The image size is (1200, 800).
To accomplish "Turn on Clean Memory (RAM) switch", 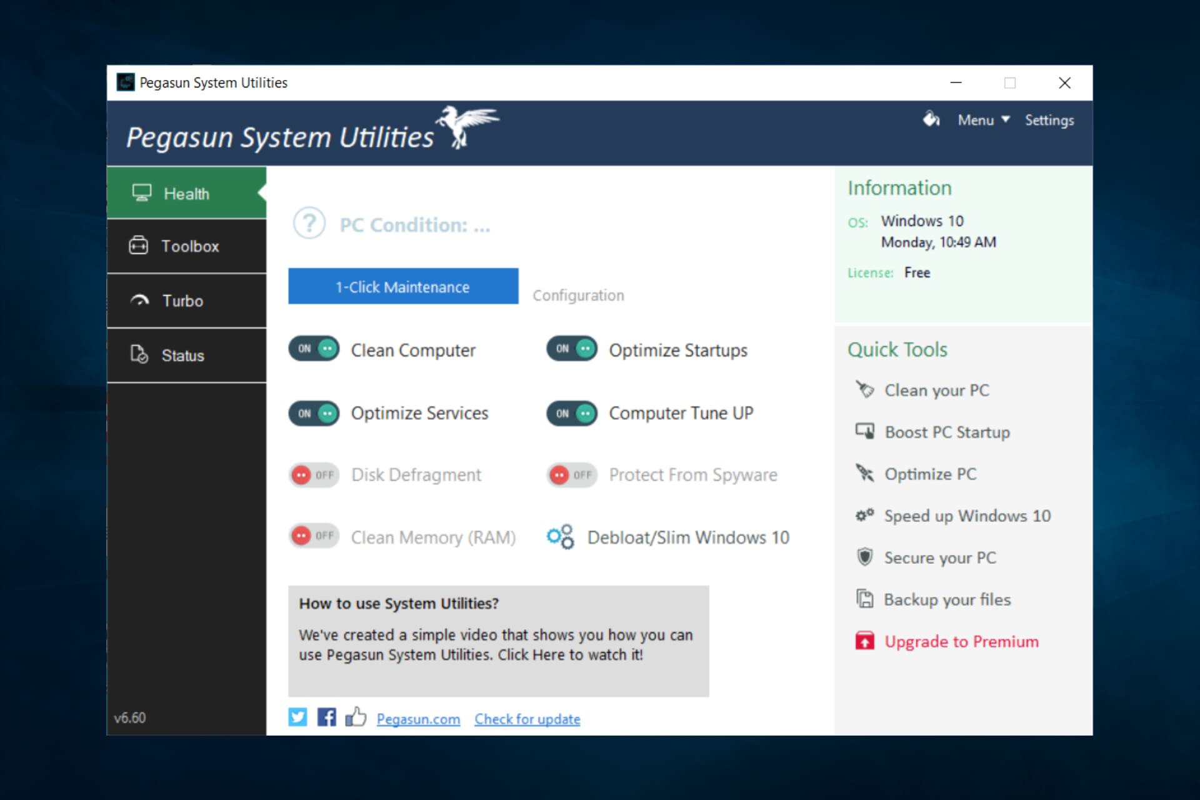I will pyautogui.click(x=314, y=536).
